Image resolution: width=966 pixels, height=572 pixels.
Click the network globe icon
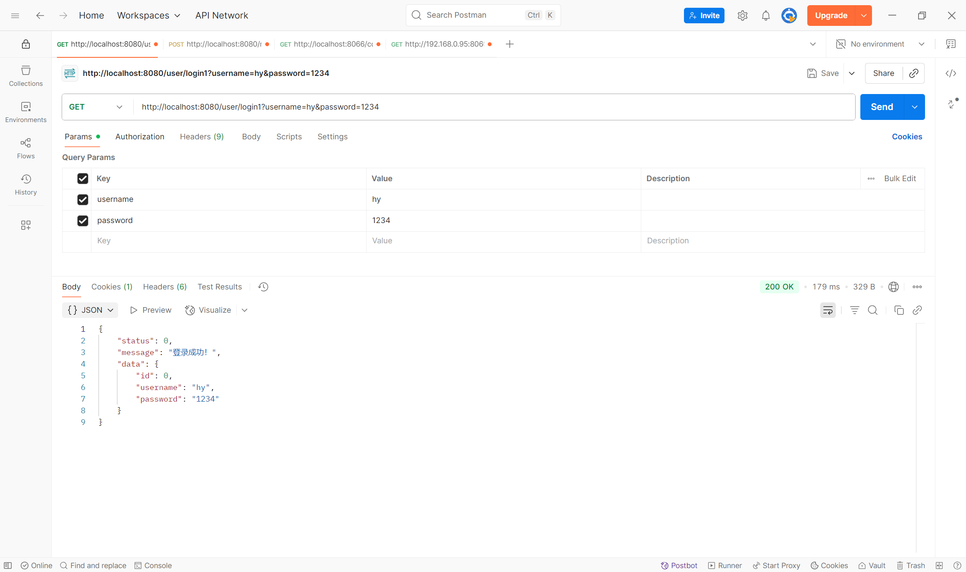[894, 287]
